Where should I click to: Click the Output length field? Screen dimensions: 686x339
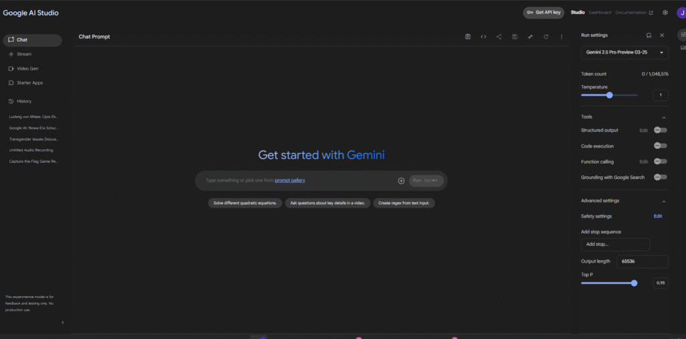pyautogui.click(x=642, y=261)
